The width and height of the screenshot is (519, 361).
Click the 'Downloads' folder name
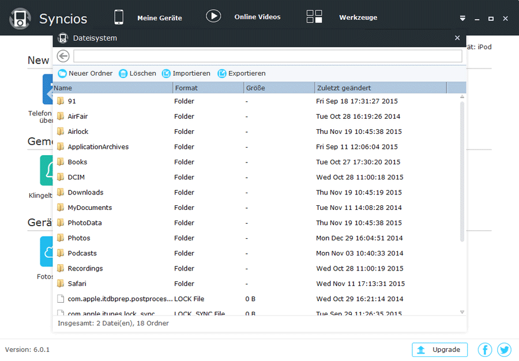coord(85,193)
